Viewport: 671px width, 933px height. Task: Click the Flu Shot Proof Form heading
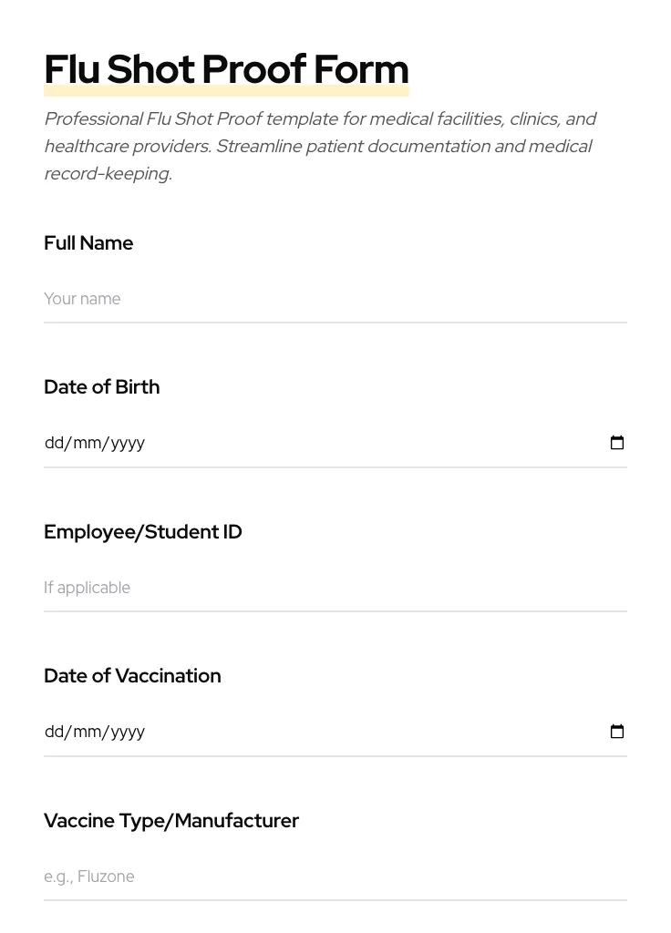click(x=226, y=70)
